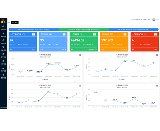Open 订单管理 sidebar section
The width and height of the screenshot is (160, 131).
tap(3, 62)
